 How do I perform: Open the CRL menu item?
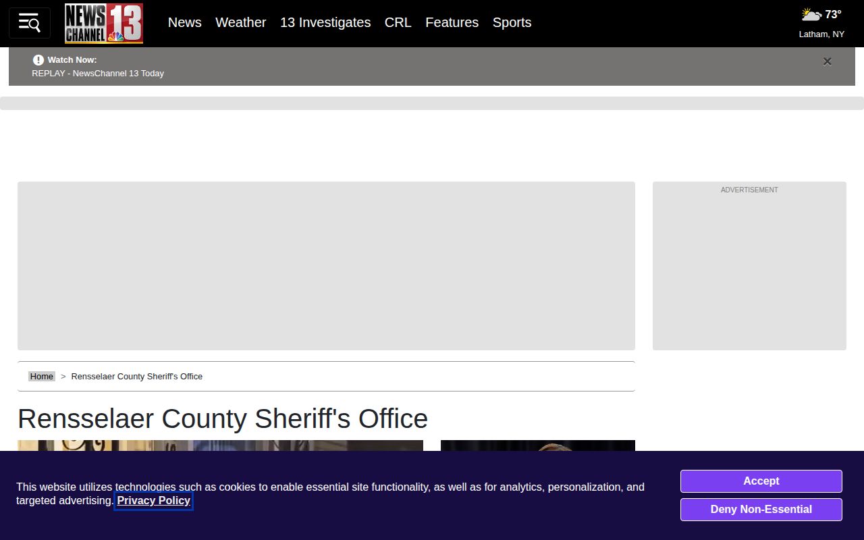tap(398, 22)
